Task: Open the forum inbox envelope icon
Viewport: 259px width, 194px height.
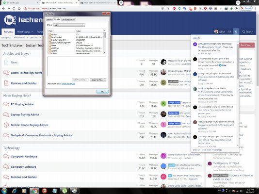Action: (x=229, y=32)
